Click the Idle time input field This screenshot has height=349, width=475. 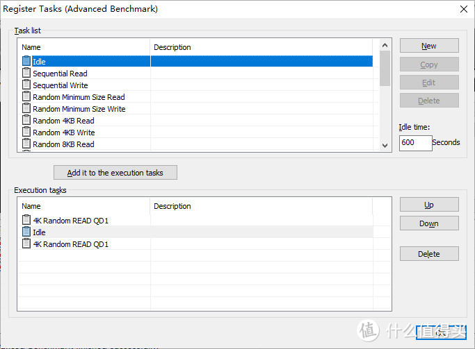[x=414, y=143]
